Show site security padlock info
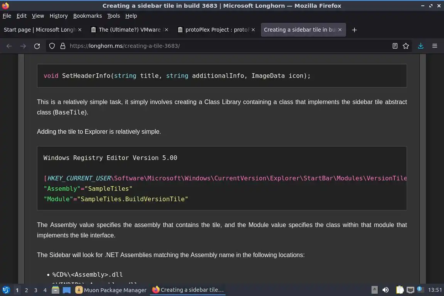Viewport: 444px width, 296px height. click(63, 46)
